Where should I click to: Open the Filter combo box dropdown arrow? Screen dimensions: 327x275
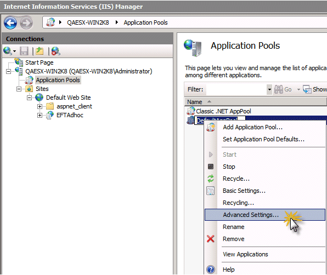click(x=269, y=89)
